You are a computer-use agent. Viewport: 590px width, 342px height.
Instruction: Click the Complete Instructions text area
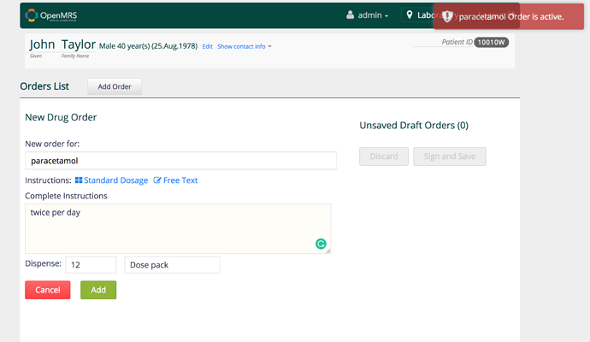point(178,228)
